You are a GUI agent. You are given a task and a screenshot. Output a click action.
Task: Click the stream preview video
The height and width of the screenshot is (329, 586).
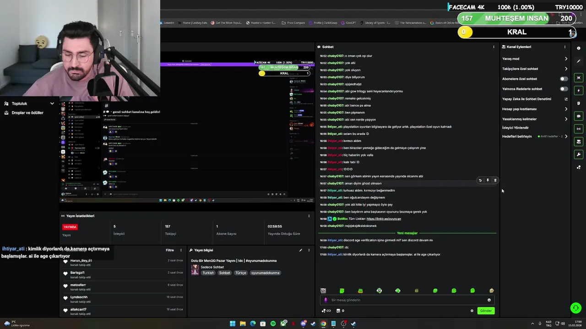click(x=187, y=127)
